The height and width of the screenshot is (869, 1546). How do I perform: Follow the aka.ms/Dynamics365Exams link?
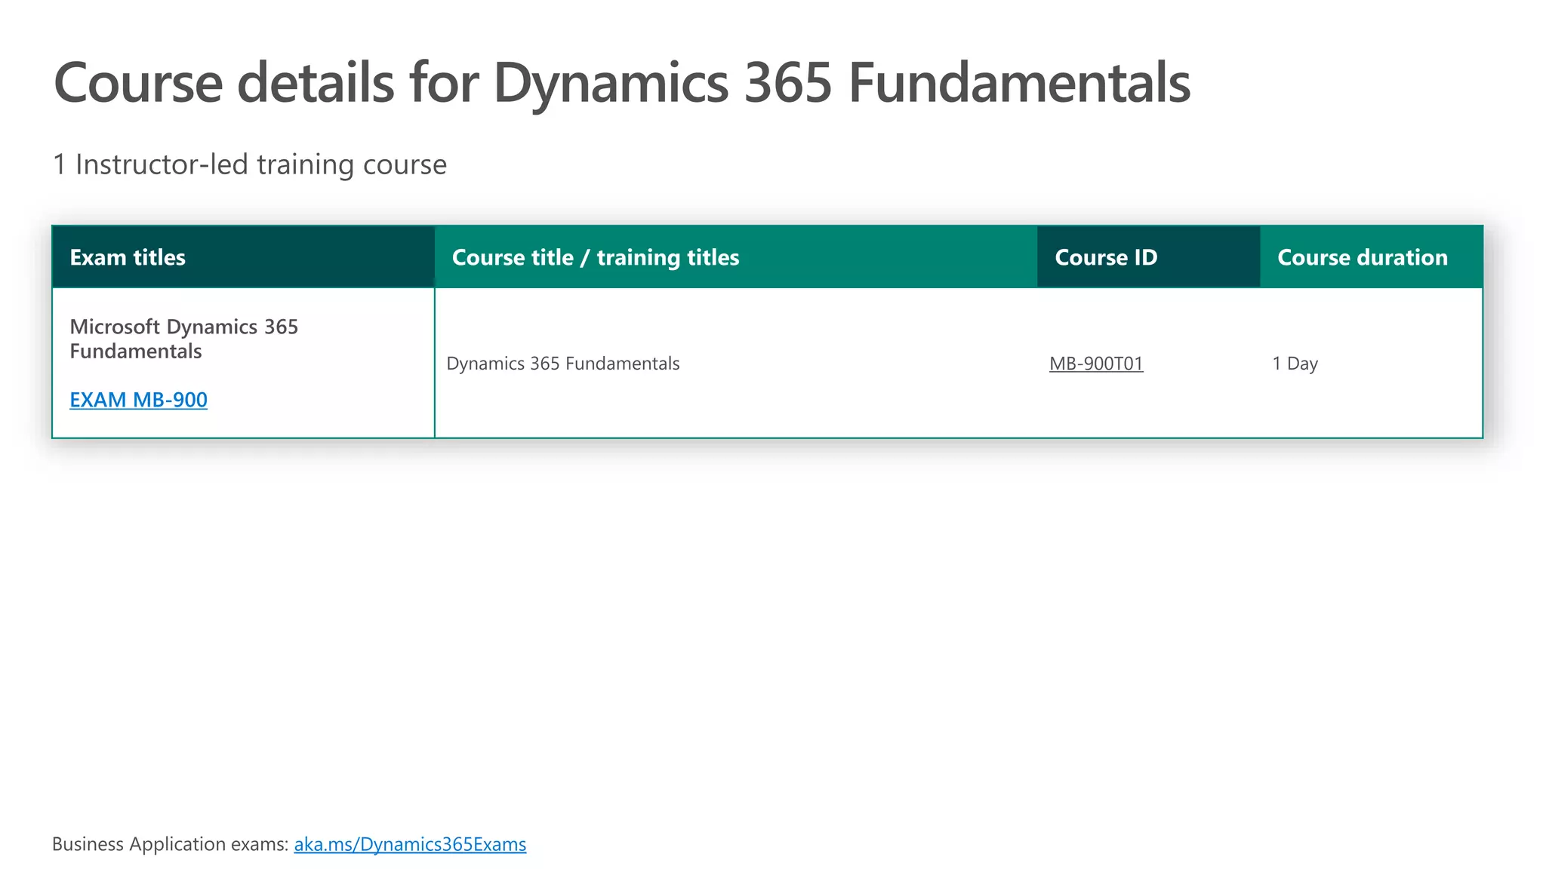(410, 844)
